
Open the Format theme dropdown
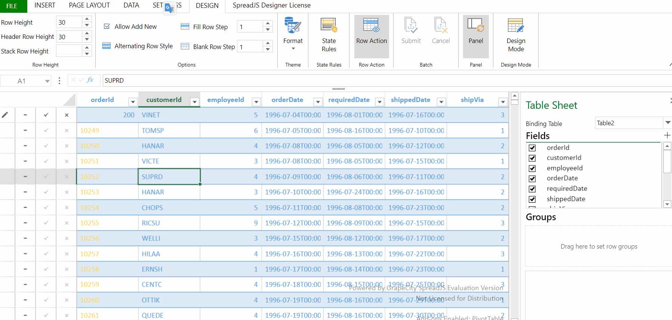coord(293,34)
